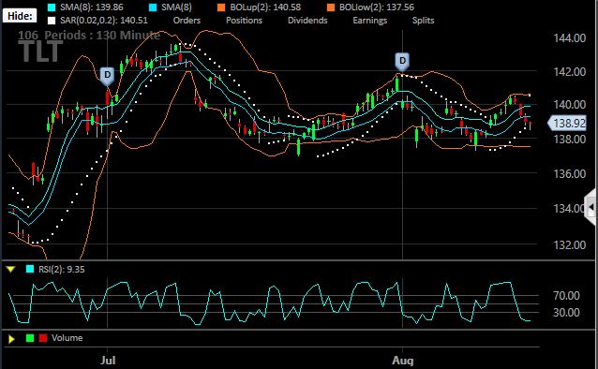Image resolution: width=598 pixels, height=369 pixels.
Task: Toggle the Dividends overlay
Action: click(x=307, y=21)
